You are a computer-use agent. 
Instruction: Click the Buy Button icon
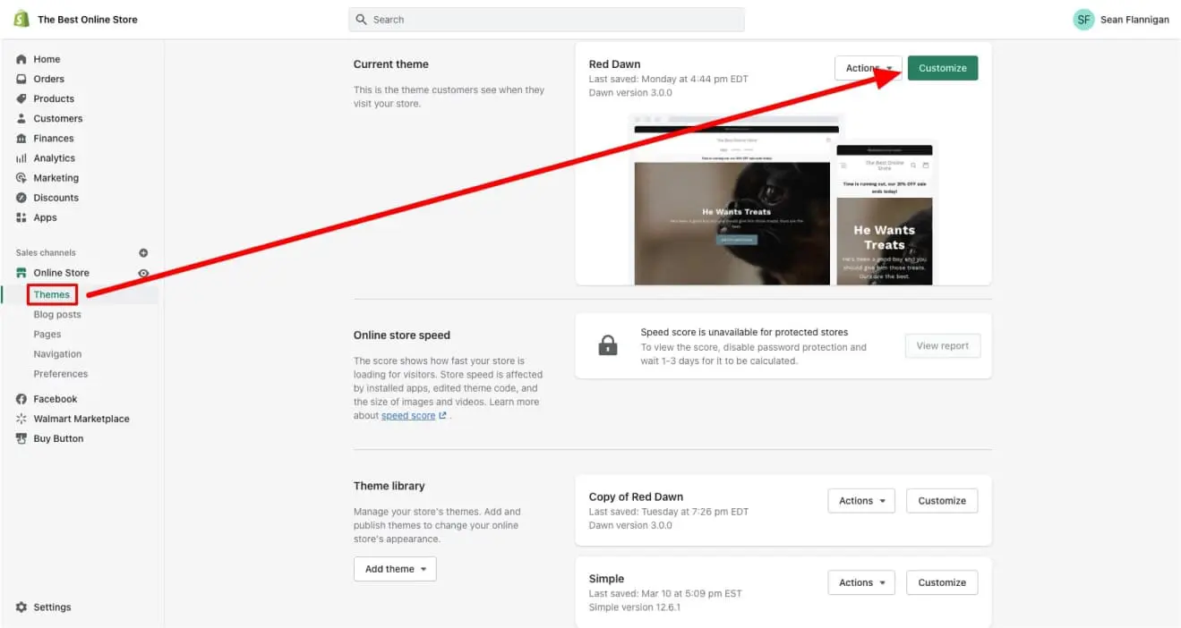[21, 438]
